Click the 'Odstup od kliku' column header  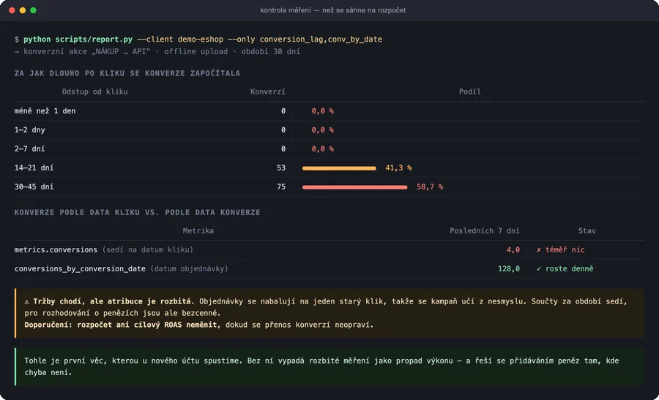(95, 91)
